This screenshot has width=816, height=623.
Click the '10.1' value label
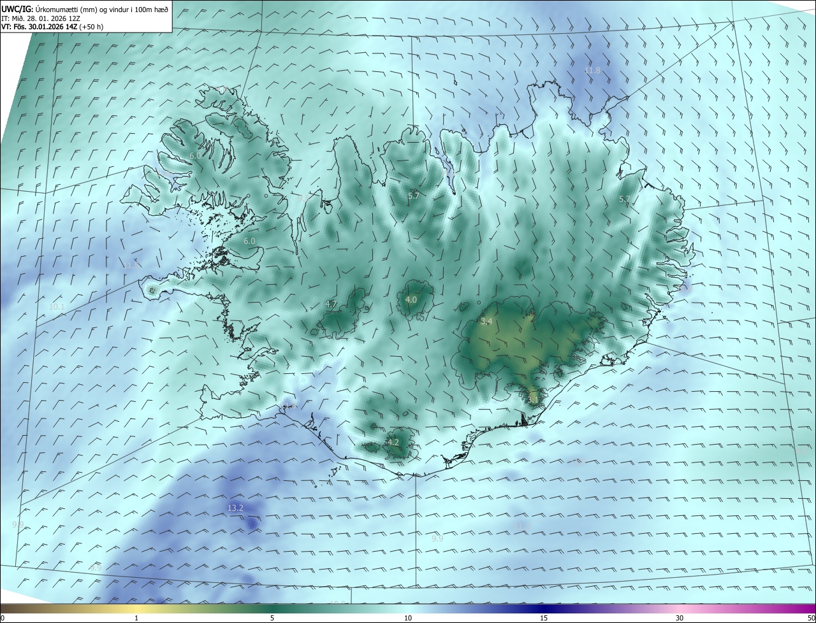pyautogui.click(x=57, y=307)
